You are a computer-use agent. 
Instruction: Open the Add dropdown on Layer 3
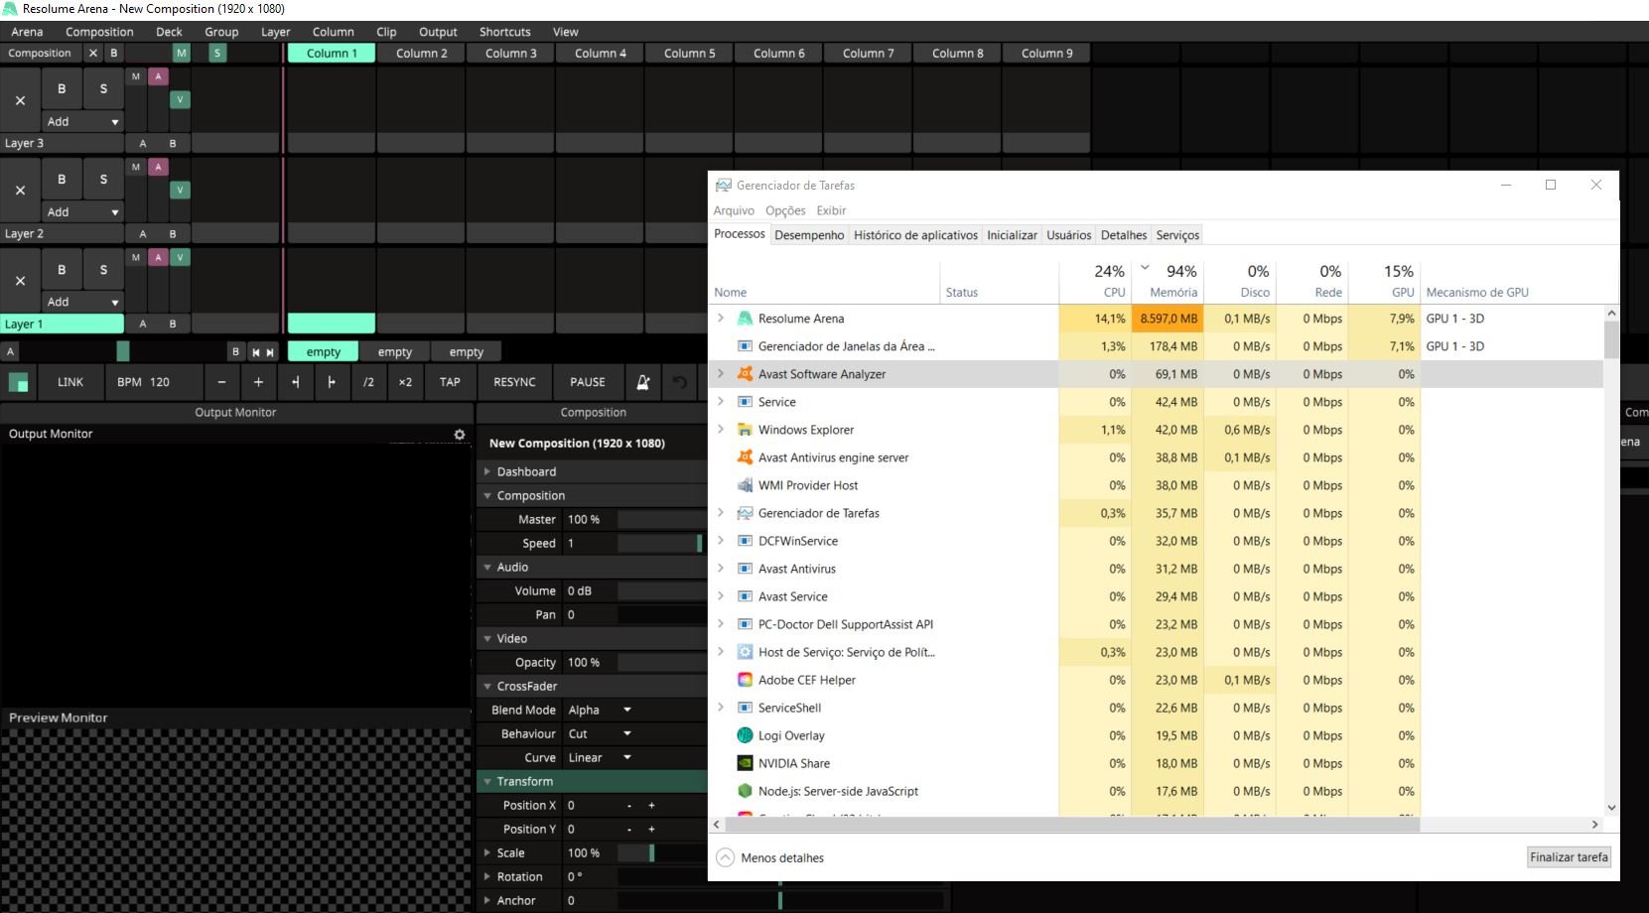pyautogui.click(x=82, y=122)
